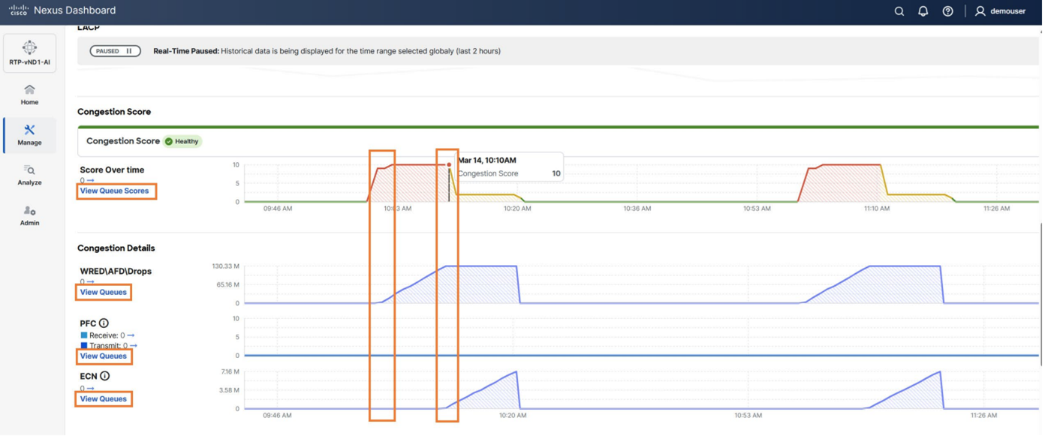Click the arrow beside PFC Receive value

131,335
